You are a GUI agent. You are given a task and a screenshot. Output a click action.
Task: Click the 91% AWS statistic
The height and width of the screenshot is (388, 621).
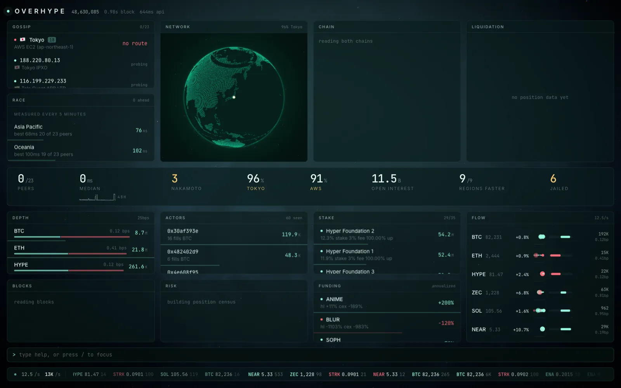coord(318,182)
